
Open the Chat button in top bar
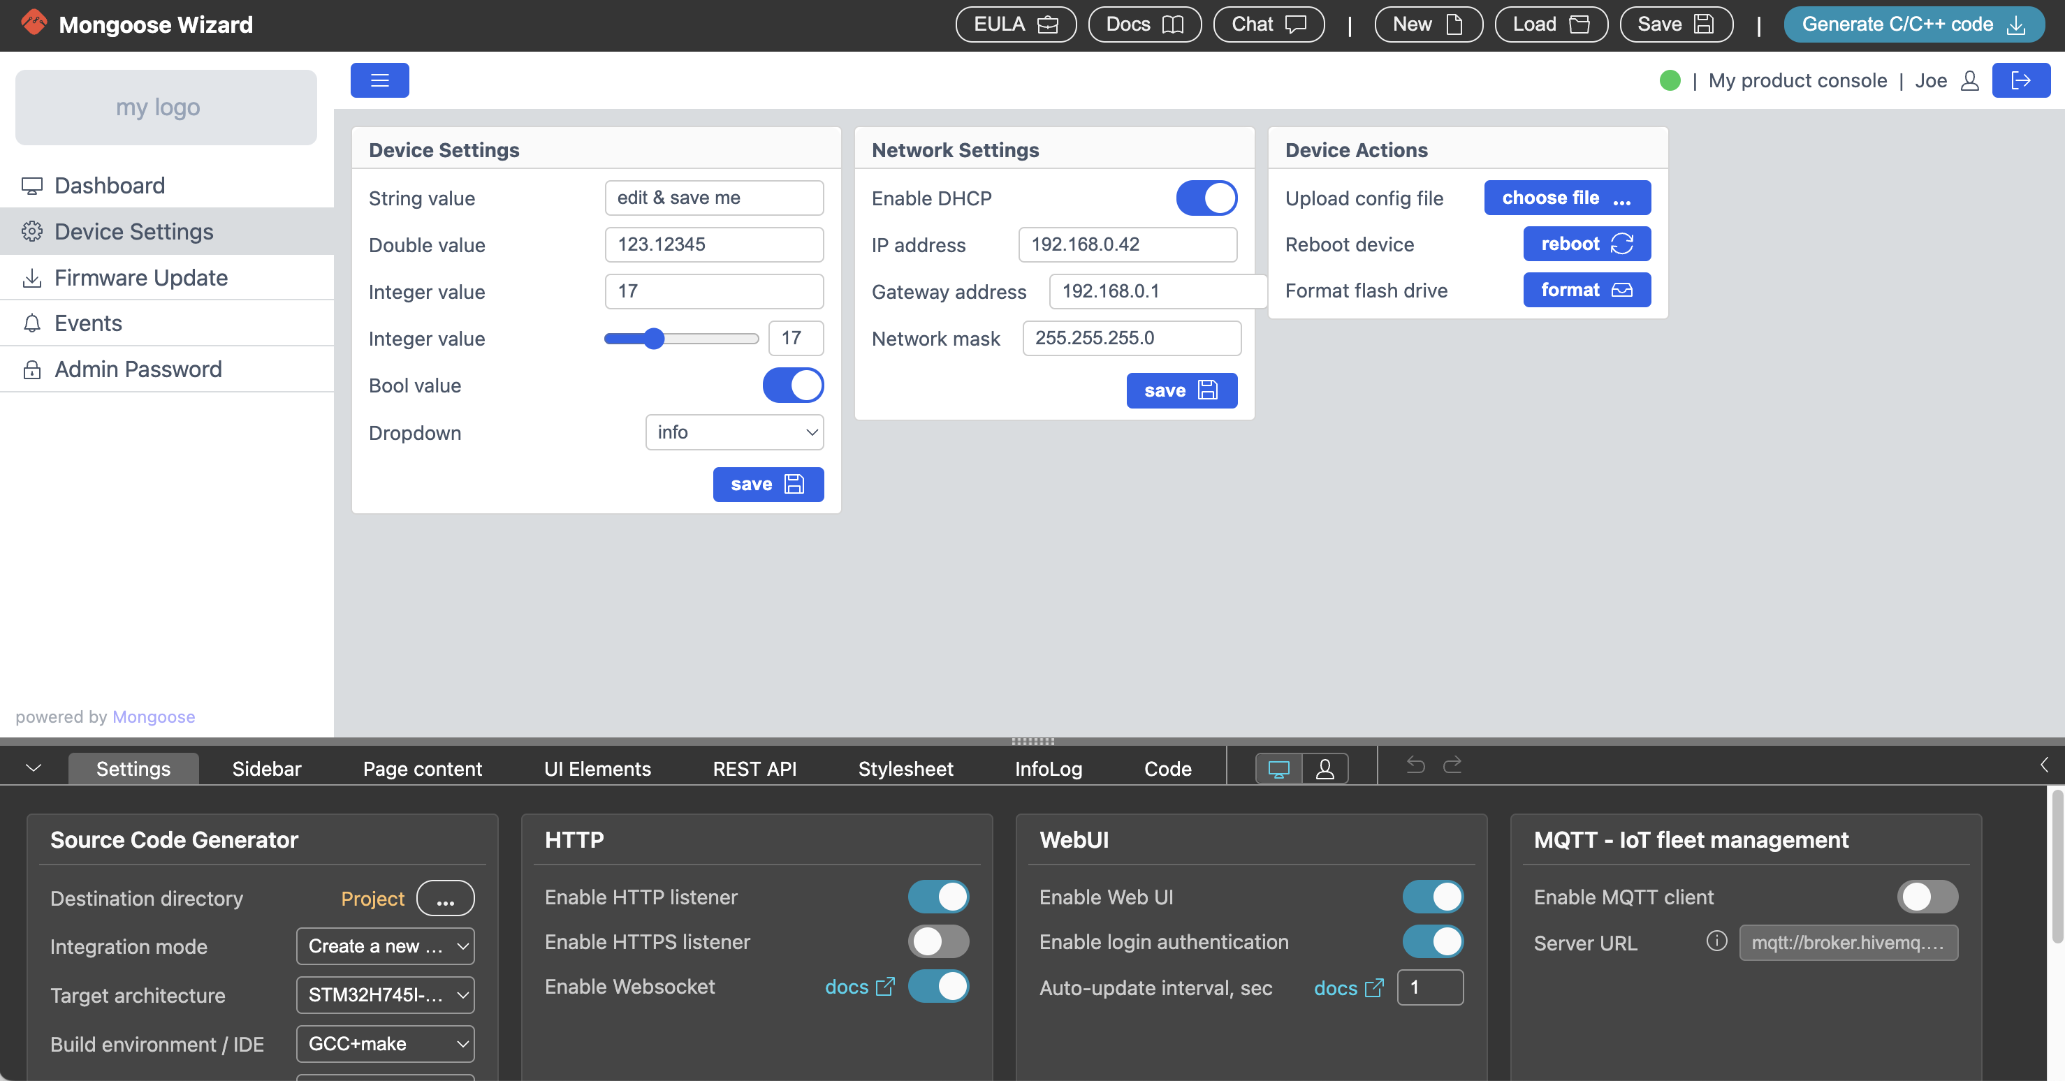[1268, 24]
